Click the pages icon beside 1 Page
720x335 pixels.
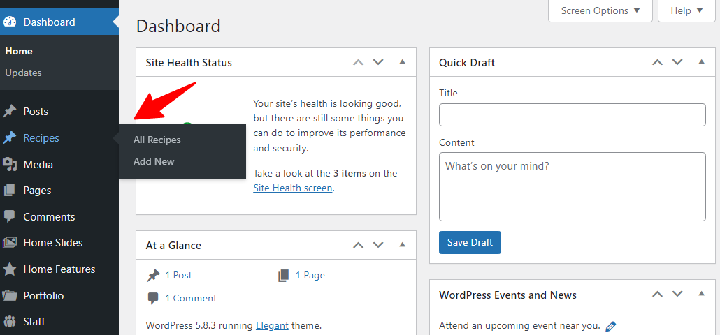point(284,276)
